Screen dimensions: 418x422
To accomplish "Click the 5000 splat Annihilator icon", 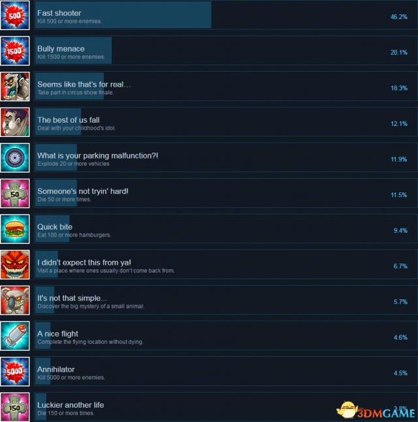I will [15, 372].
